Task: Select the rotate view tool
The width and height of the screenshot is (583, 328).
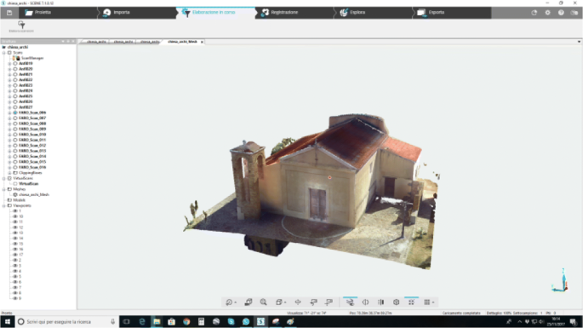Action: tap(229, 302)
